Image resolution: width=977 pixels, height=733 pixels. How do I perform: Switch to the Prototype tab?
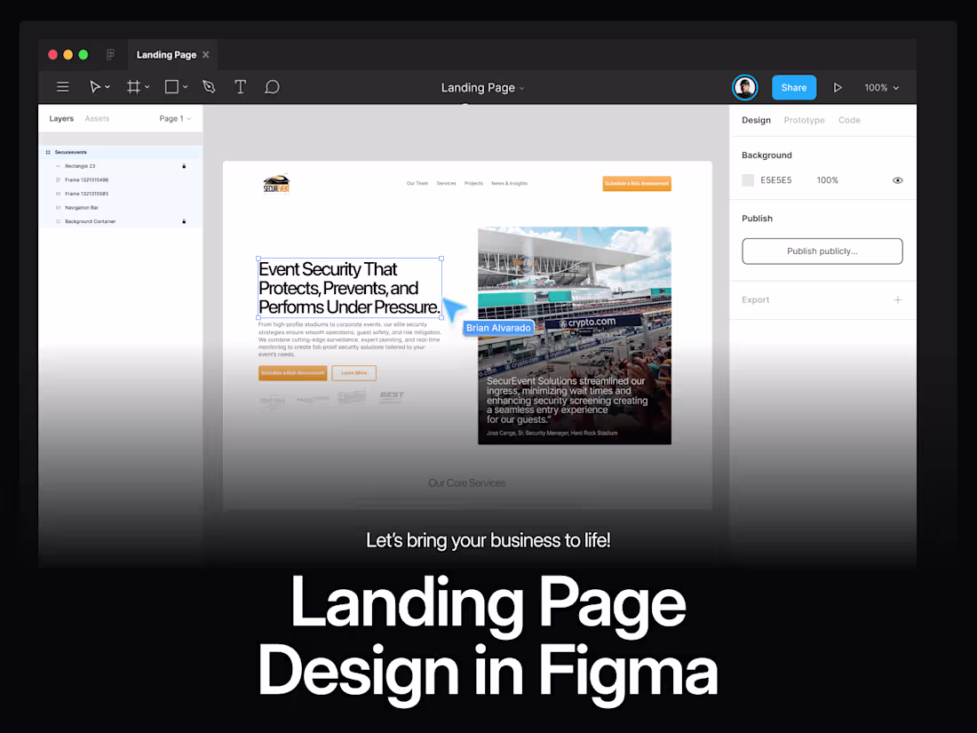coord(804,119)
